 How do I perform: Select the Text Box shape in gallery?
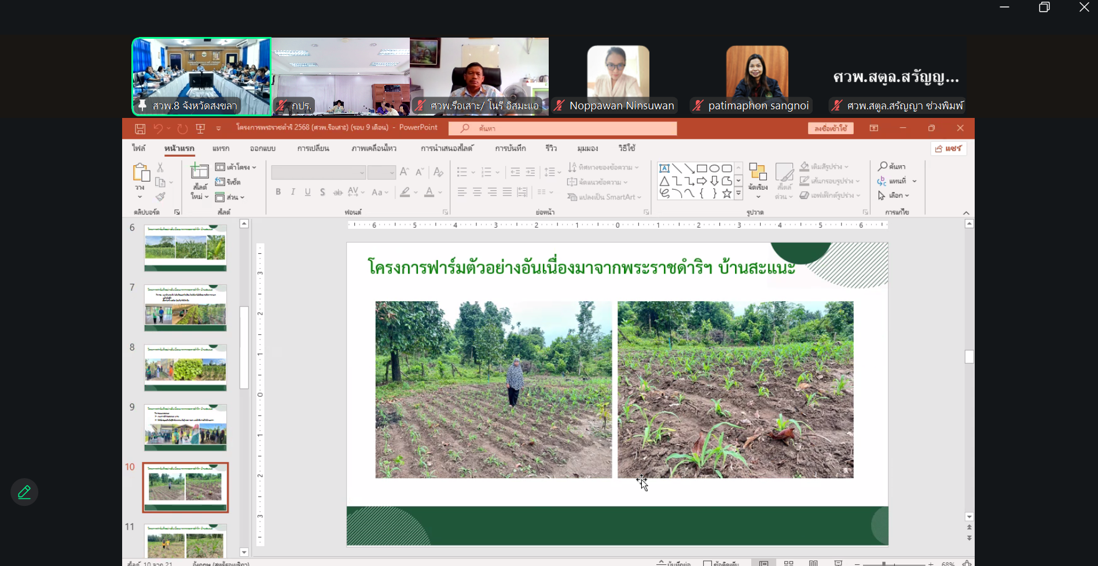click(x=664, y=168)
